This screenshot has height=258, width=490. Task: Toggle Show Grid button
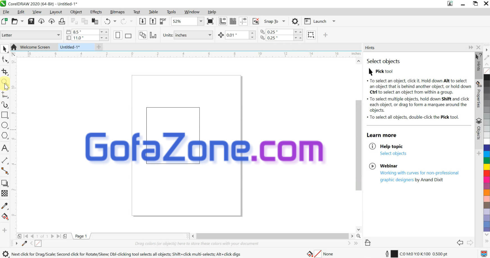pos(233,21)
